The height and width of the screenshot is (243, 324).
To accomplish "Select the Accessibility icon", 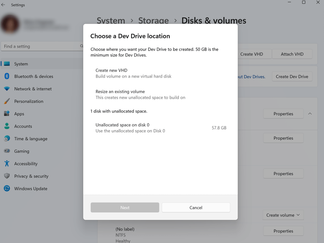I will [x=7, y=163].
